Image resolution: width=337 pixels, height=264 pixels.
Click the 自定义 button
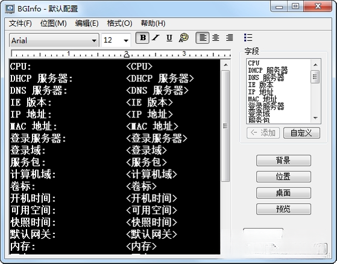click(301, 133)
